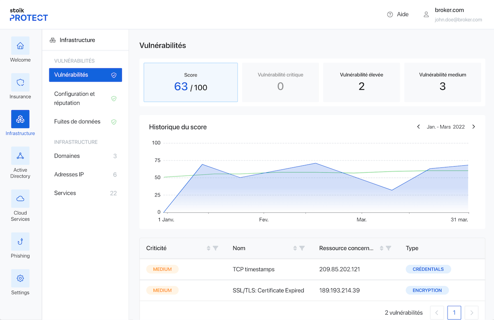
Task: Click the Aide help icon
Action: tap(390, 14)
